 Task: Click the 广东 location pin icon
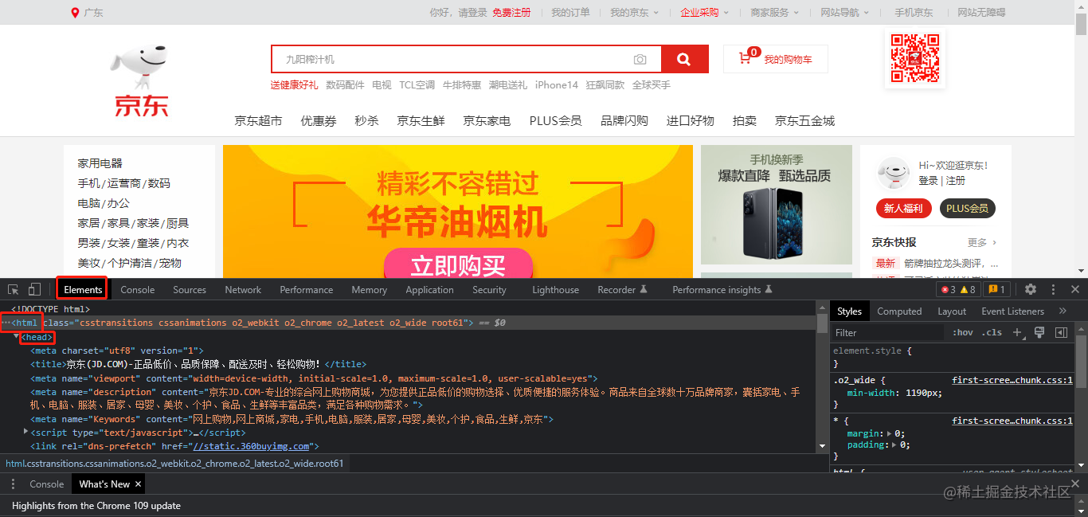[x=75, y=13]
